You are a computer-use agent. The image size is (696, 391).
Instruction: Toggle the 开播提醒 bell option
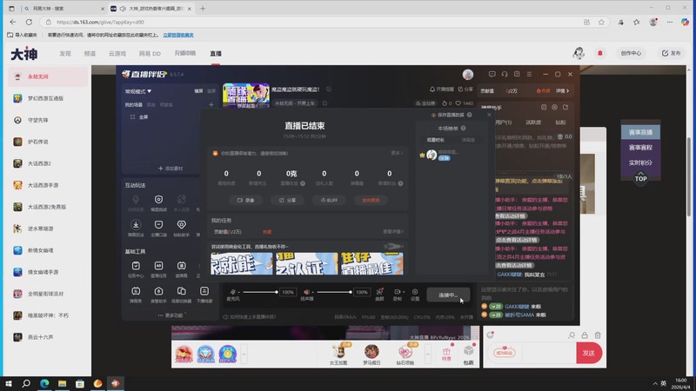pyautogui.click(x=441, y=89)
